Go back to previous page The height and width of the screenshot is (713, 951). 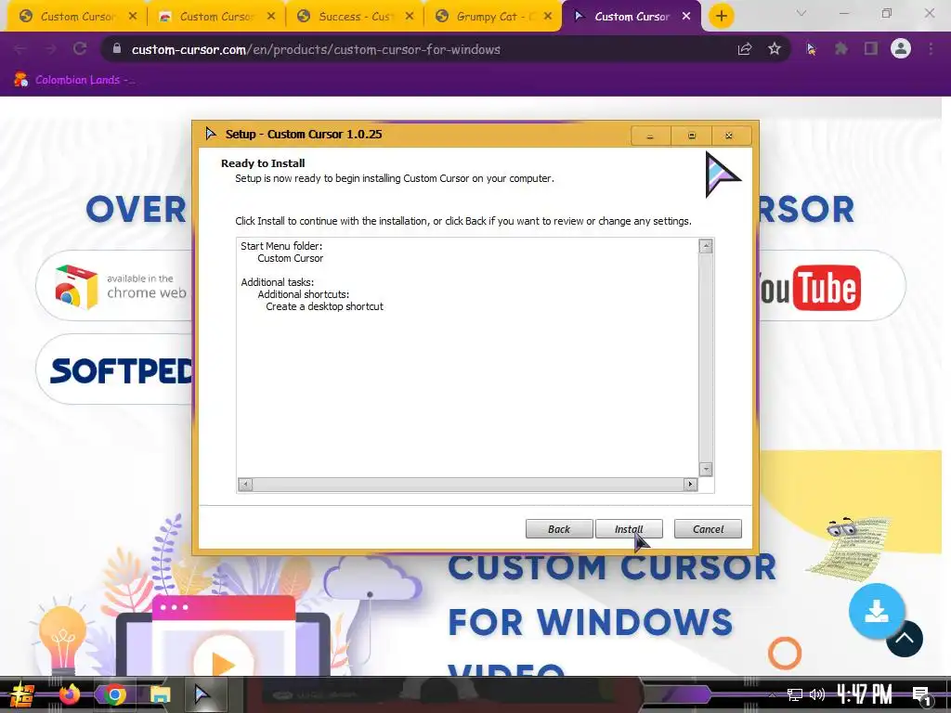20,48
